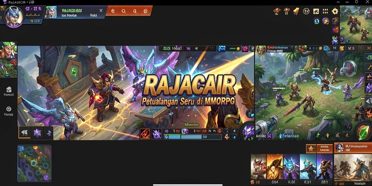Viewport: 372px width, 186px height.
Task: Select the red-purple skill icon beside top-right thumbnail
Action: [x=335, y=30]
